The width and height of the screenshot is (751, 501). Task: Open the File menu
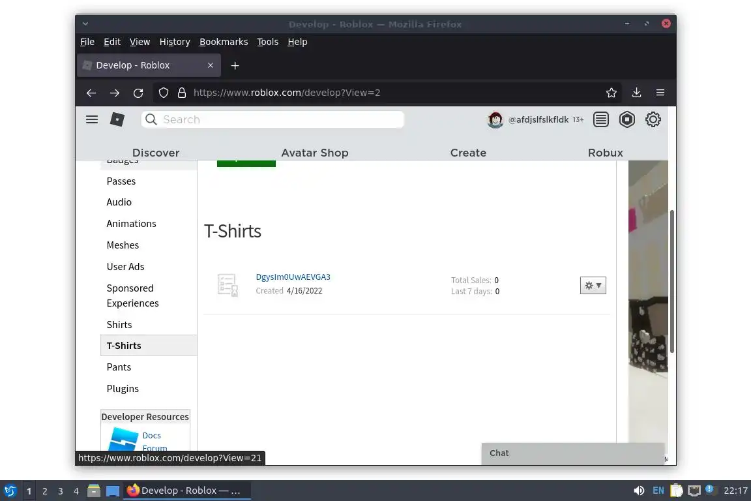click(x=87, y=42)
